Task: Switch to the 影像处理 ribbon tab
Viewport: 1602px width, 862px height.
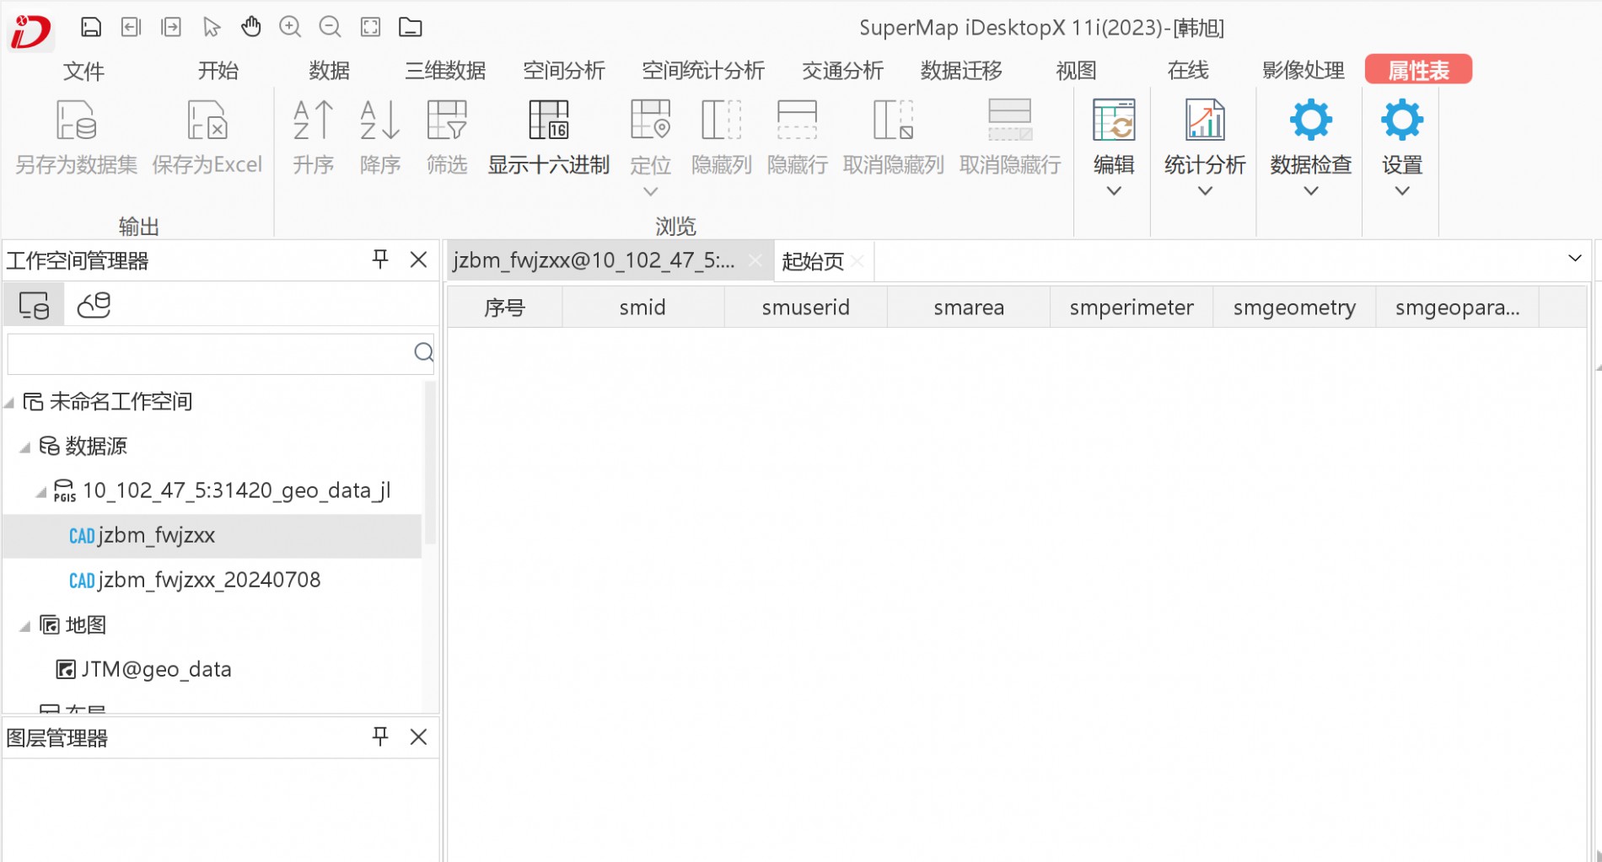Action: (x=1304, y=71)
